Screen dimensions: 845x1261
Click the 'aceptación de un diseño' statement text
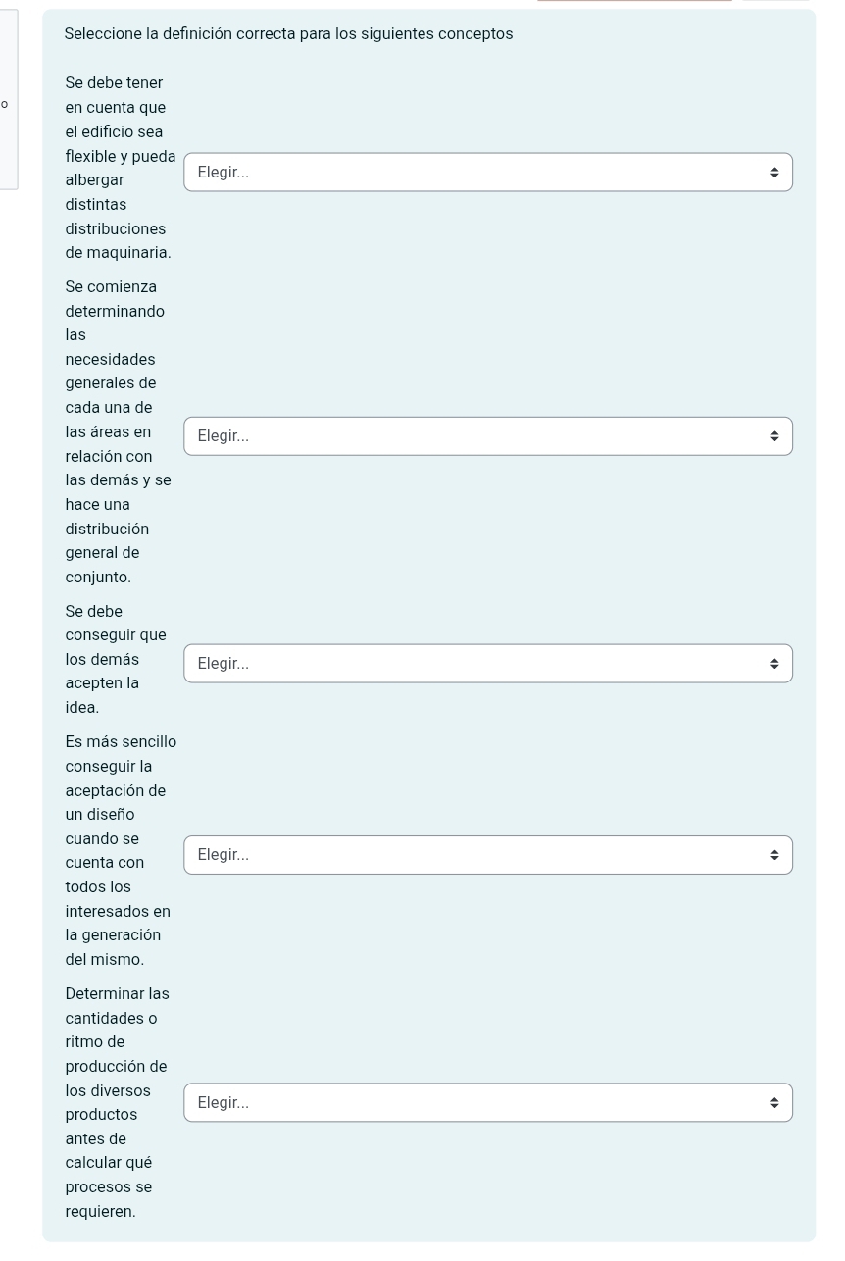click(x=121, y=851)
